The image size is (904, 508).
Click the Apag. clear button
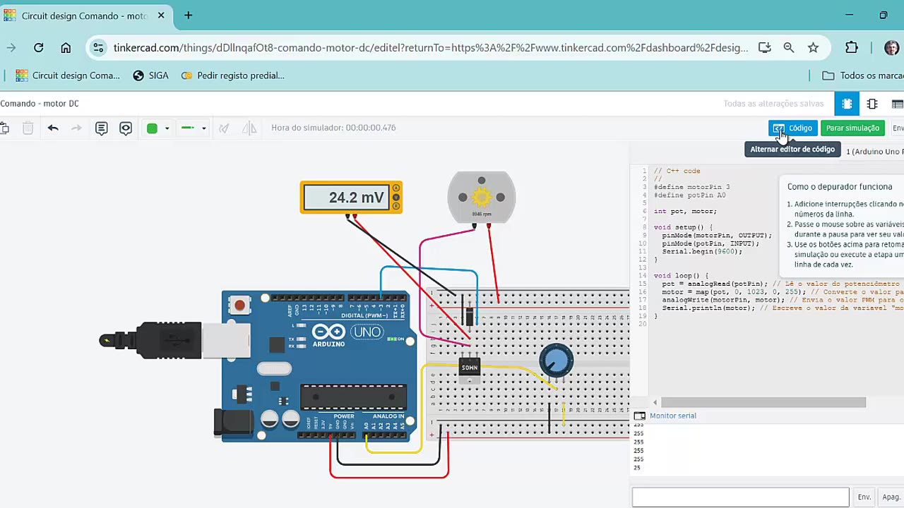tap(891, 497)
